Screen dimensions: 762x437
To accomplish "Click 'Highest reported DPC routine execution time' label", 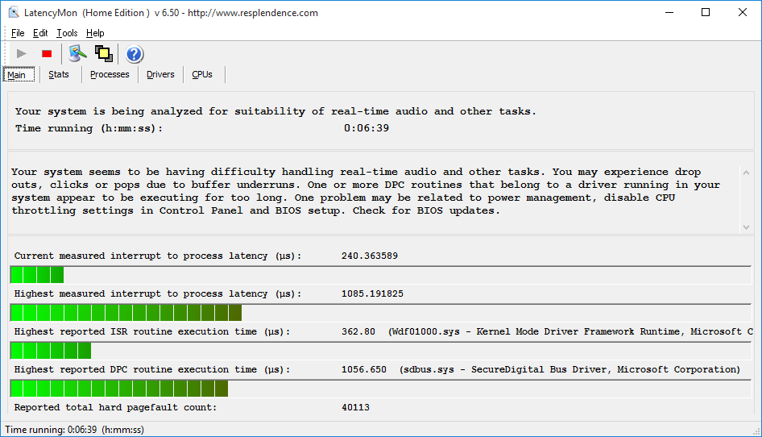I will click(152, 369).
